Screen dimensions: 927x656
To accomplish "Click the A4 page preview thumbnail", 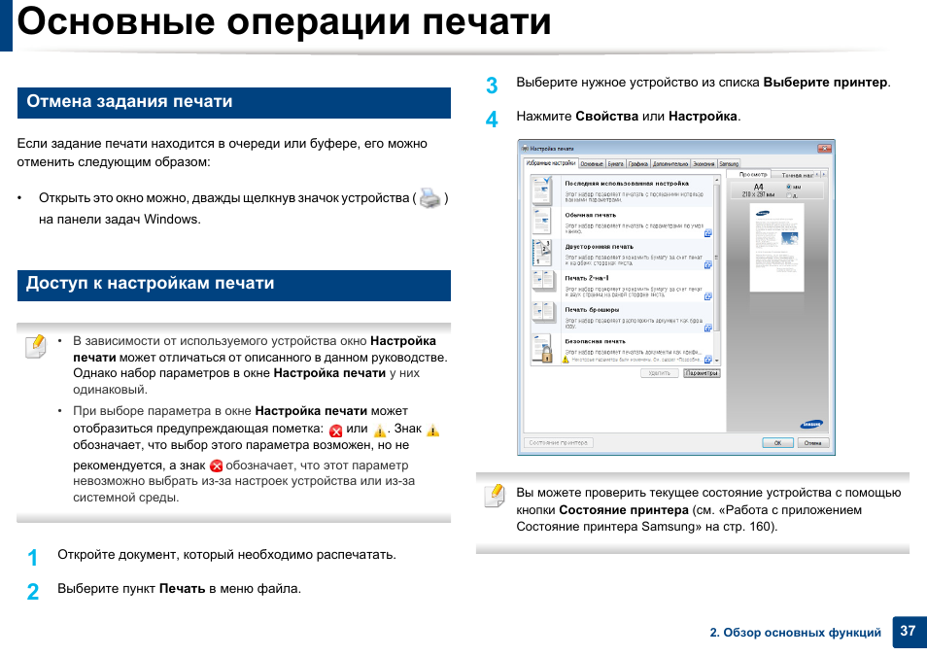I will (776, 247).
